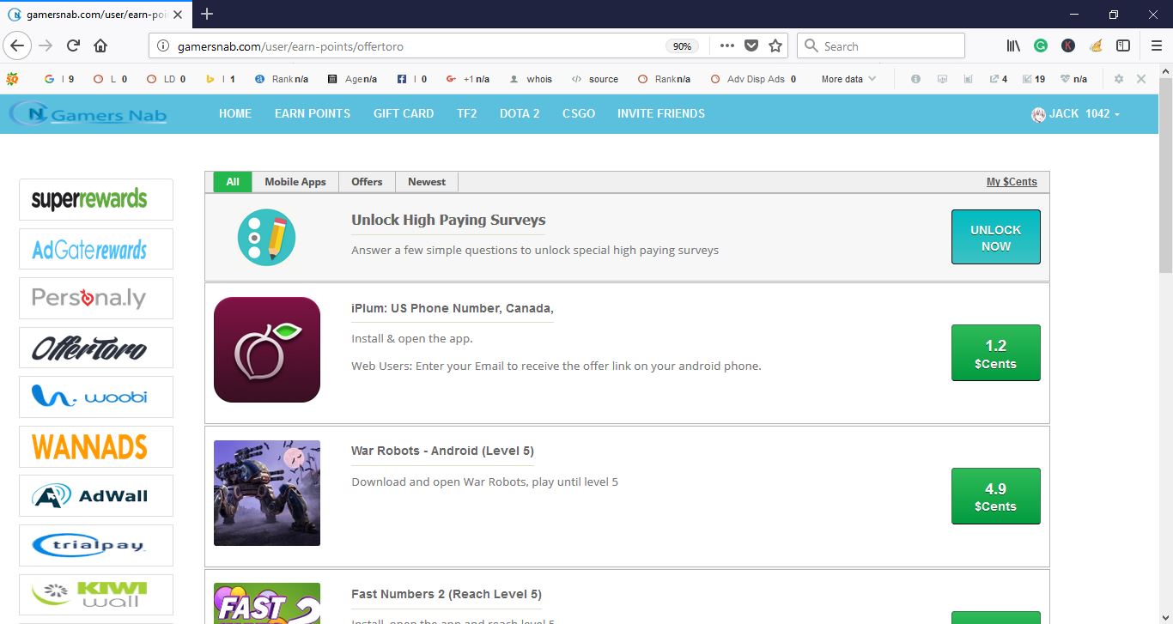The height and width of the screenshot is (624, 1173).
Task: Select the Woobi offer wall
Action: coord(96,397)
